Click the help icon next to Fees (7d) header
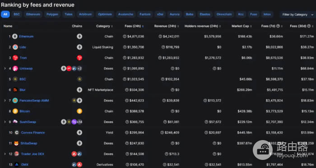Viewport: 316px width, 168px height. pyautogui.click(x=278, y=26)
